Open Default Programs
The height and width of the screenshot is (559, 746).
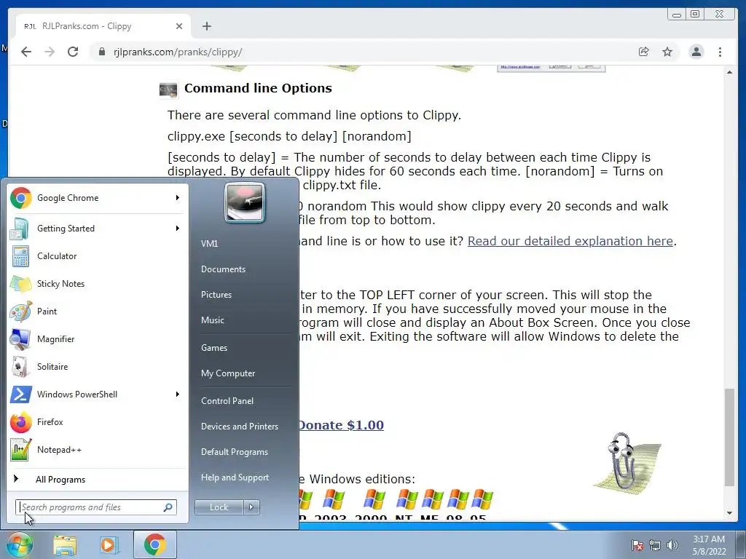click(x=234, y=452)
